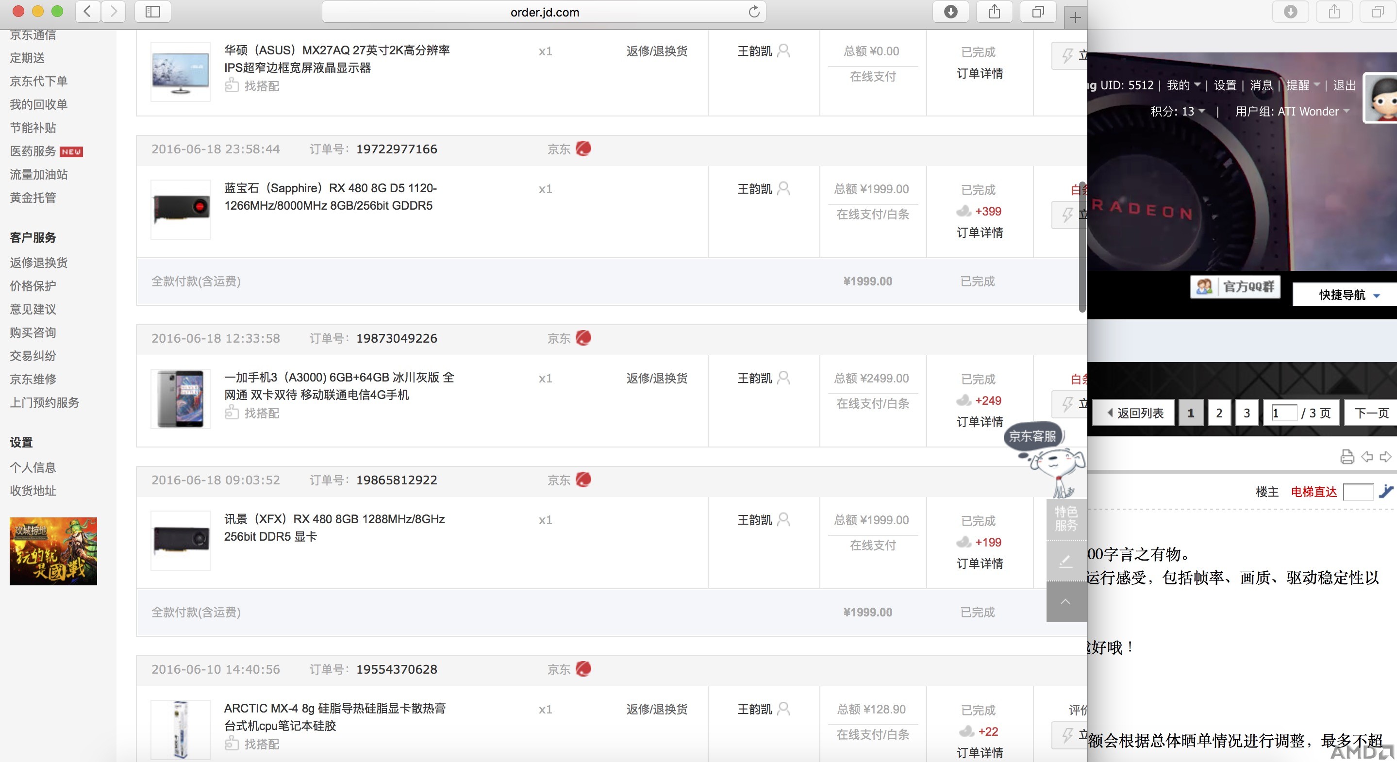The height and width of the screenshot is (762, 1397).
Task: Select 返修退换货 in sidebar
Action: click(x=38, y=263)
